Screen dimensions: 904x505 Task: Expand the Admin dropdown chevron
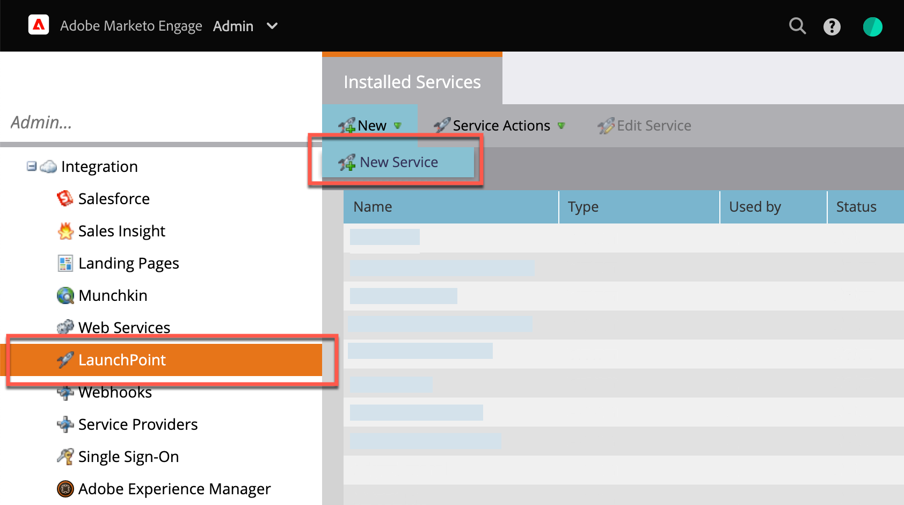tap(272, 26)
